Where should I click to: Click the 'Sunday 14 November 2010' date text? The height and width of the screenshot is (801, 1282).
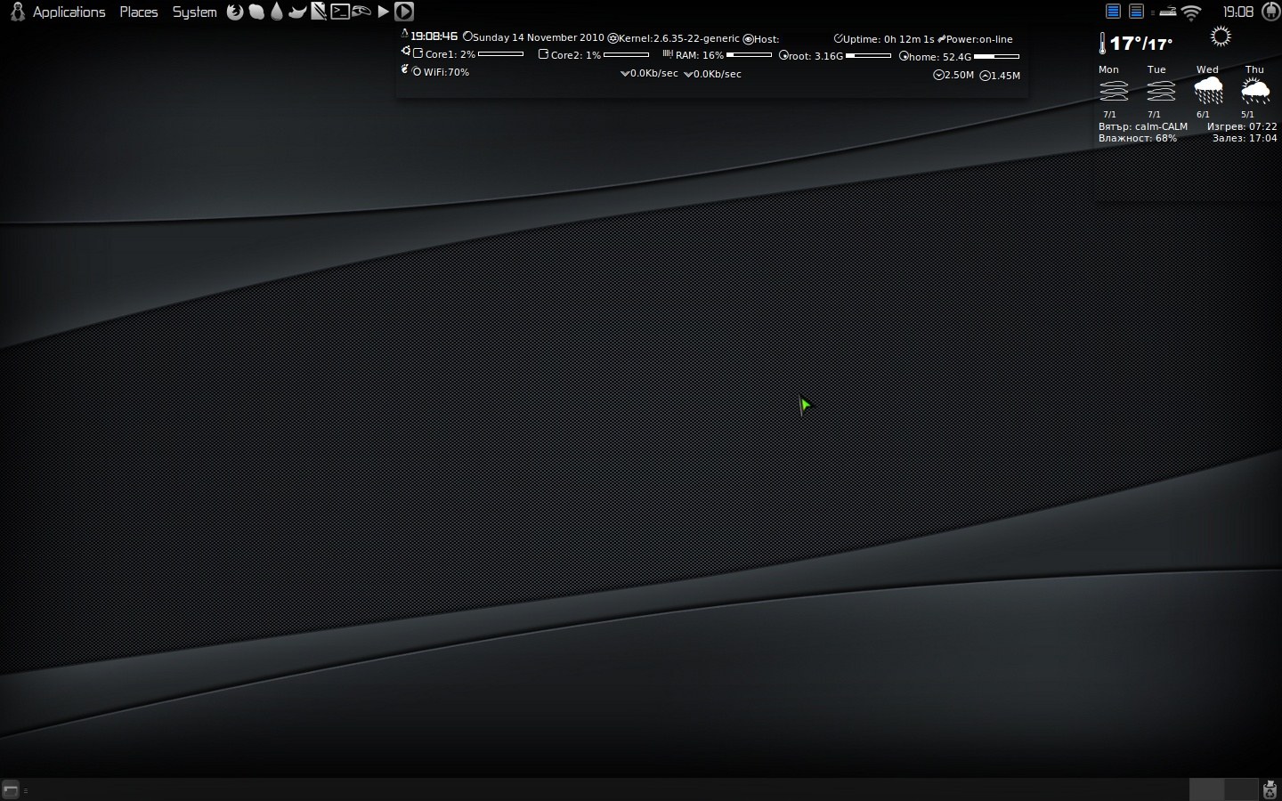coord(539,37)
